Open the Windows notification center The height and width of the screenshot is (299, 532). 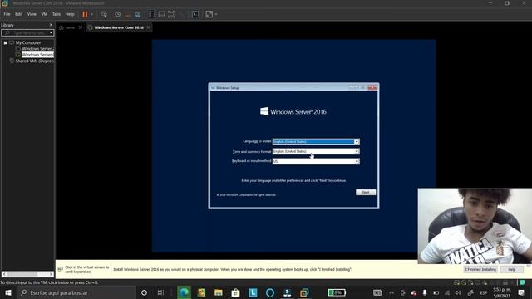pos(521,292)
